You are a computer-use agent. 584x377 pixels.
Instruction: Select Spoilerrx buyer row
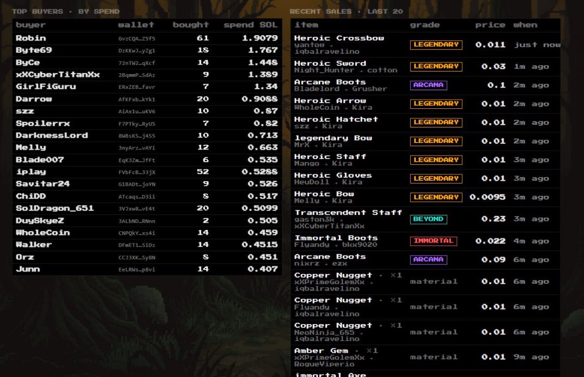(x=43, y=123)
